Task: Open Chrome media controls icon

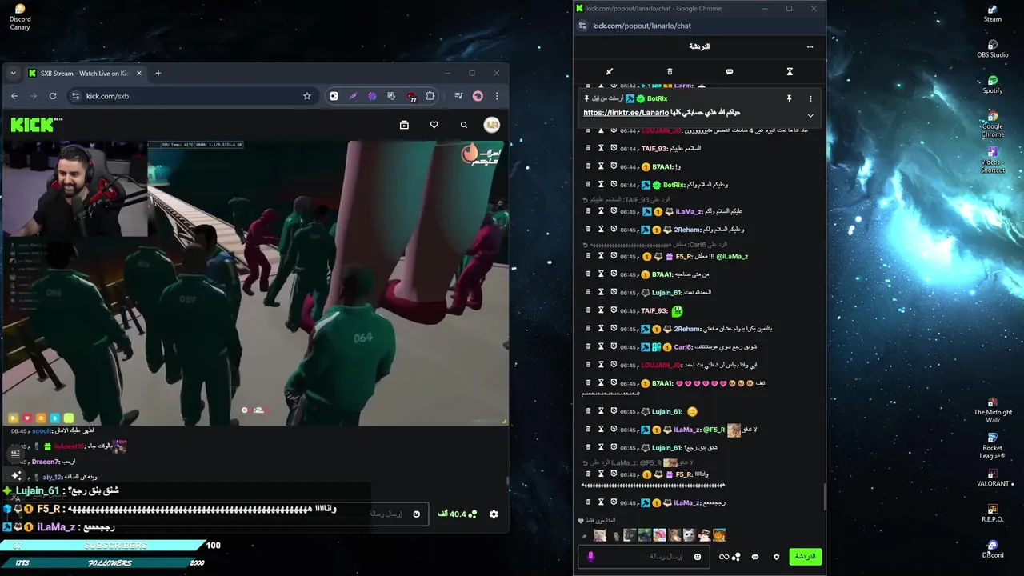Action: pyautogui.click(x=458, y=96)
